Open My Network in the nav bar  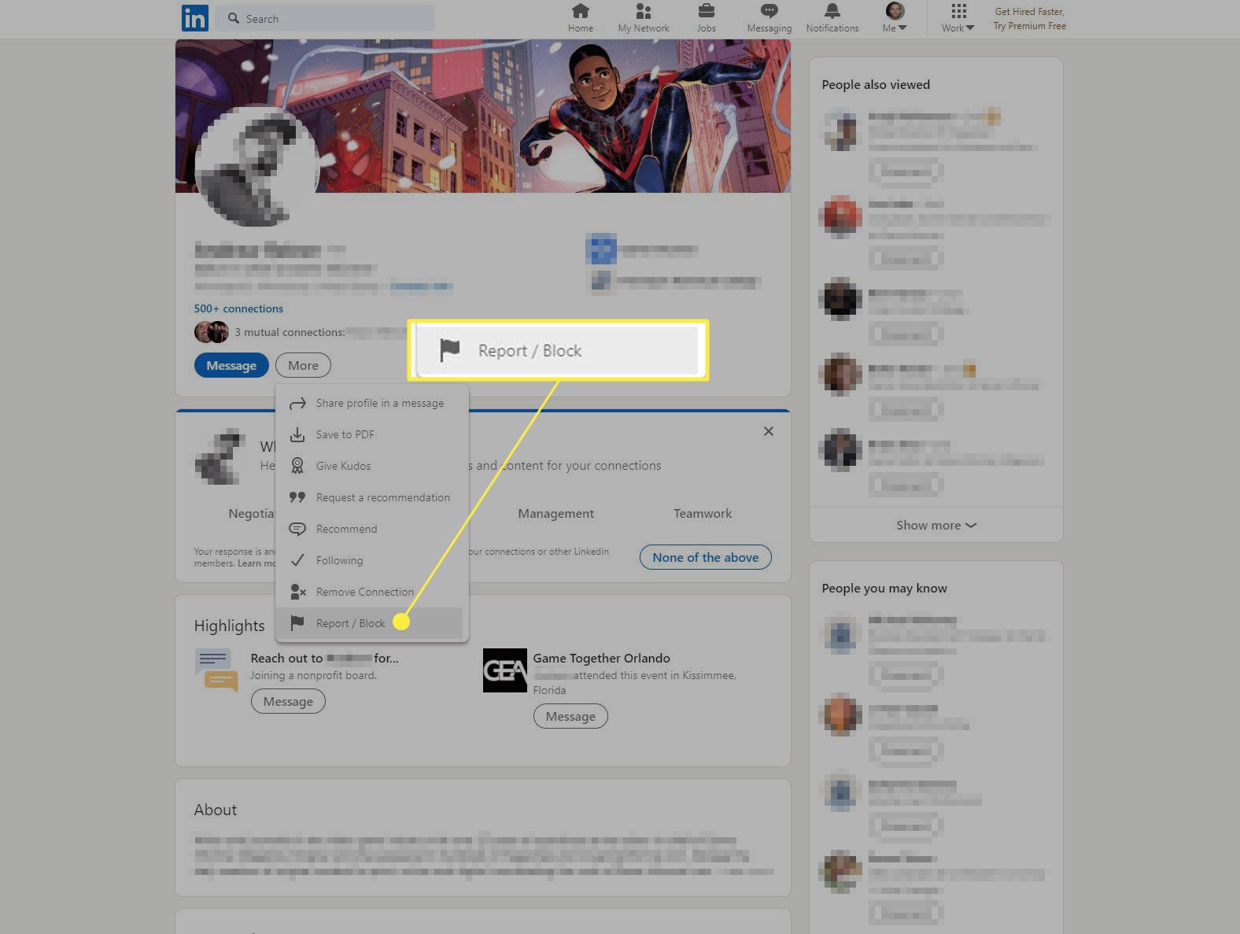pyautogui.click(x=644, y=18)
